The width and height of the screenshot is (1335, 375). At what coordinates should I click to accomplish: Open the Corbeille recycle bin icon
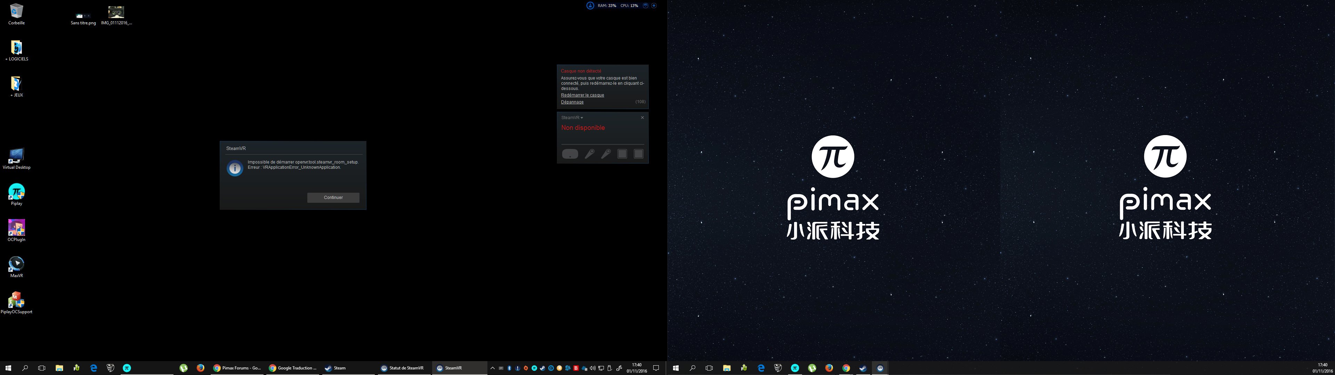click(17, 14)
